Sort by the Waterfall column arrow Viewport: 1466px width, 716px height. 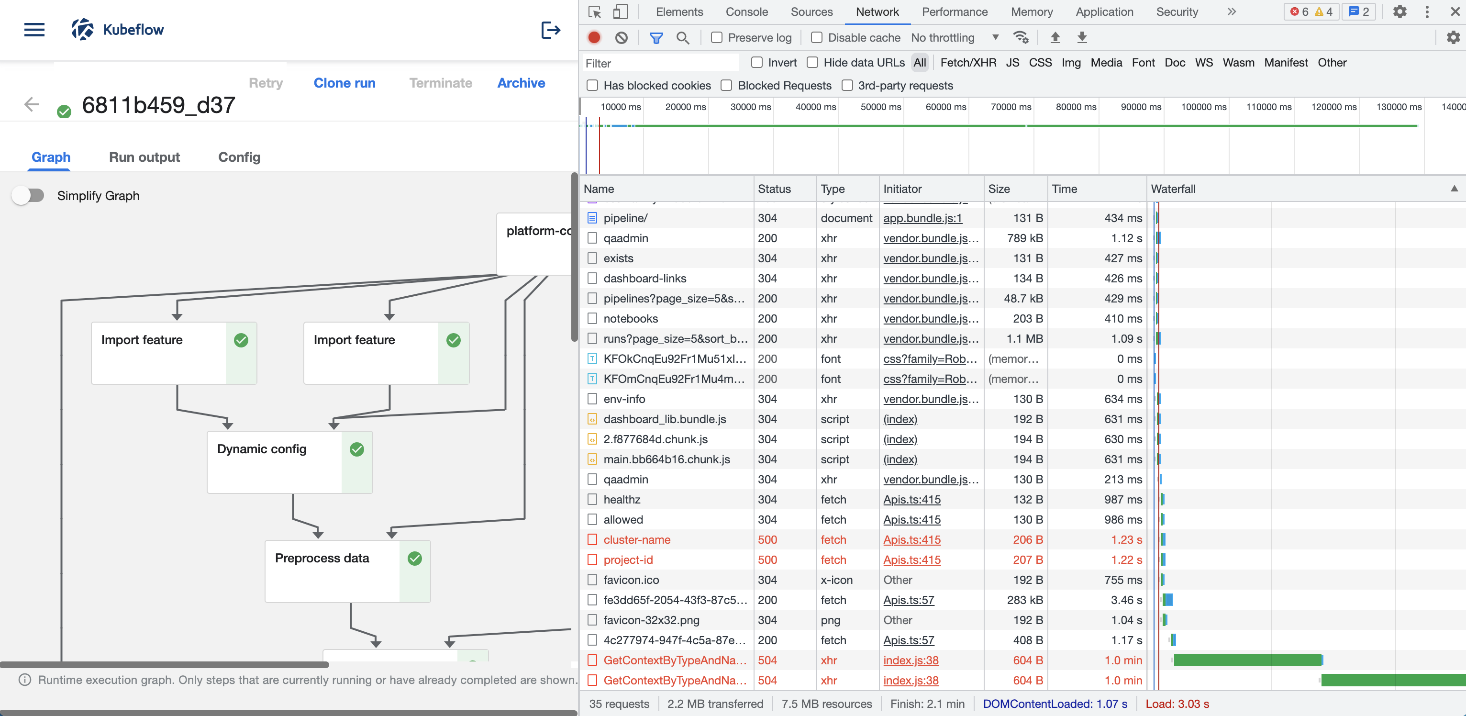point(1454,189)
